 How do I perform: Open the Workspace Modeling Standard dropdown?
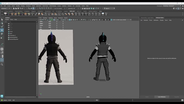click(x=172, y=6)
